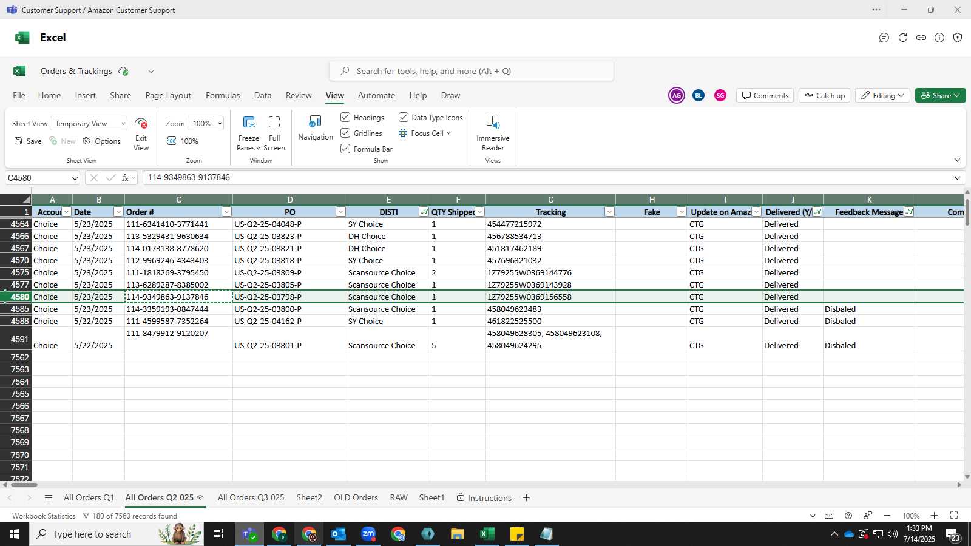This screenshot has width=971, height=546.
Task: Open Outlook from the taskbar
Action: 339,534
